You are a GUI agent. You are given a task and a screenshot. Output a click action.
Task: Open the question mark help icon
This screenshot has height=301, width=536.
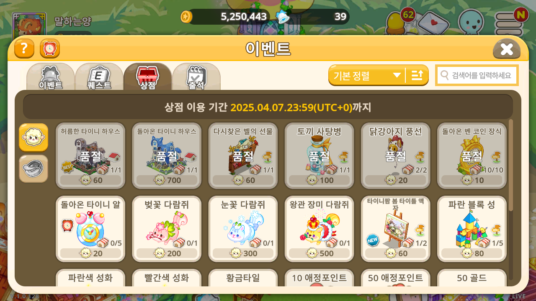click(x=24, y=48)
